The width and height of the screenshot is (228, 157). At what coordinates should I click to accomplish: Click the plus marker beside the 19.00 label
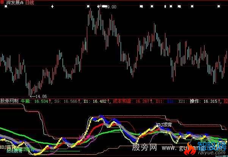[98, 6]
